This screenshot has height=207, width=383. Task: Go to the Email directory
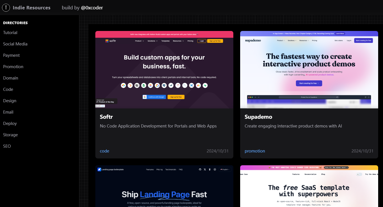[8, 112]
